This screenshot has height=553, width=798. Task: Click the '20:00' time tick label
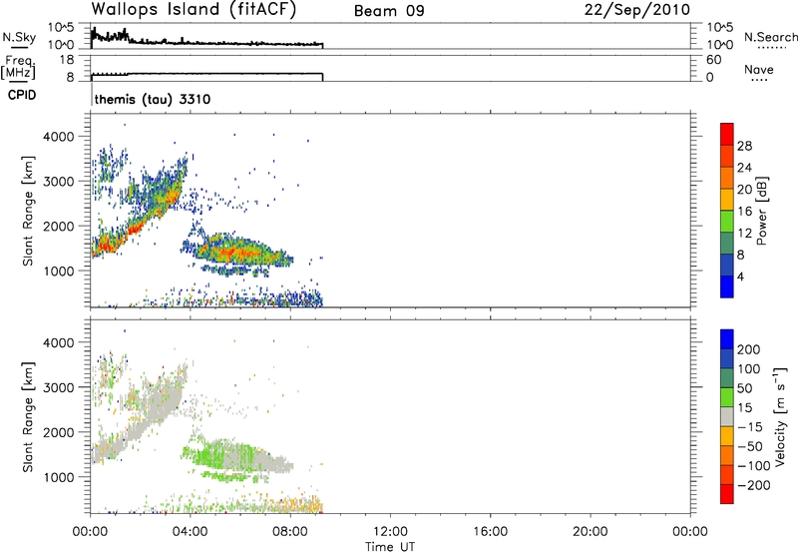point(590,532)
